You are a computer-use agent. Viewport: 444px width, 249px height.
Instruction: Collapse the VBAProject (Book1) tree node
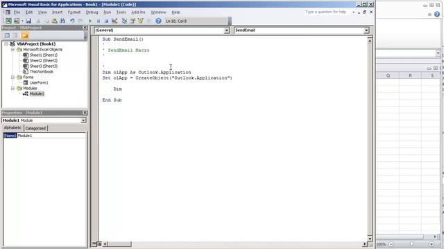point(6,44)
